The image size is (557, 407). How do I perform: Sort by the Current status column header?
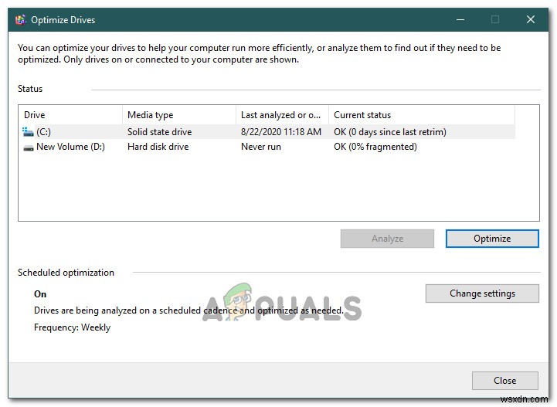422,115
